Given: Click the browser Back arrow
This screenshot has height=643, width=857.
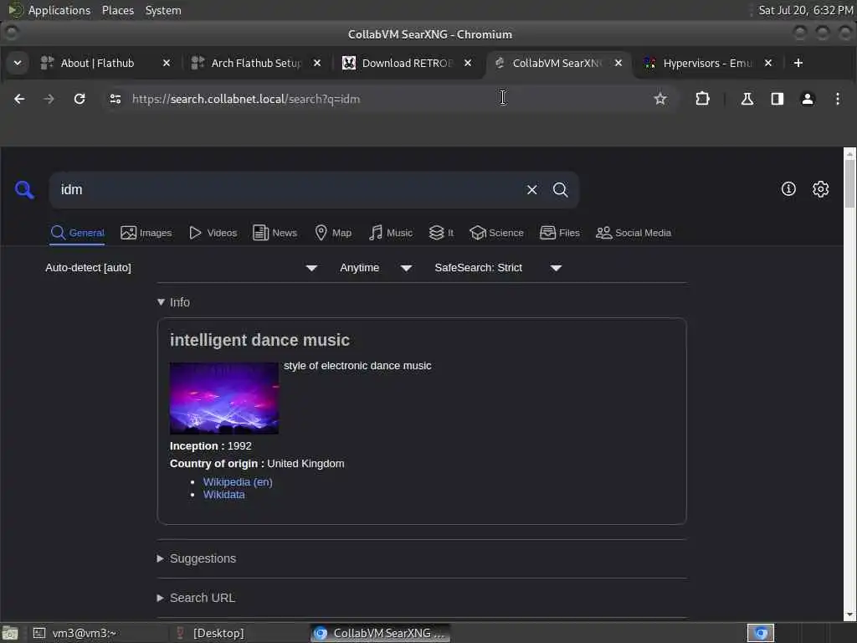Looking at the screenshot, I should [19, 99].
